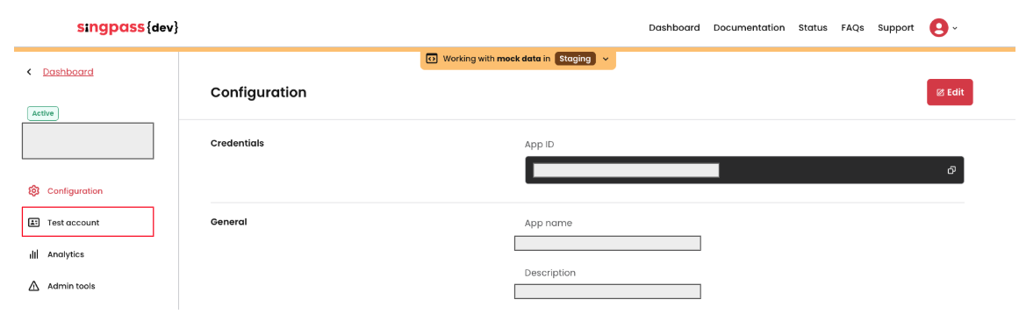The width and height of the screenshot is (1019, 321).
Task: Click the App ID label
Action: tap(540, 144)
